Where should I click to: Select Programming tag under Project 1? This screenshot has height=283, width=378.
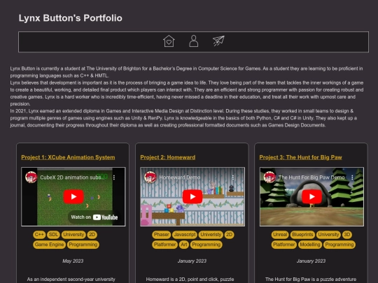pos(83,245)
